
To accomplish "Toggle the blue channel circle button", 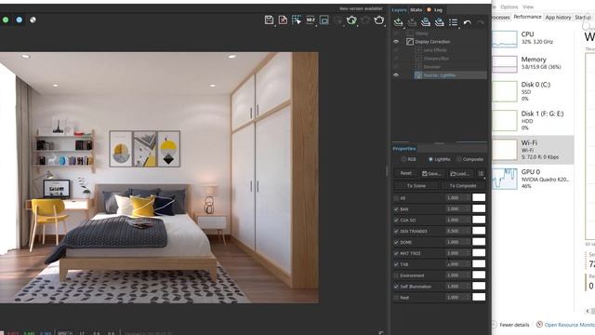I will click(19, 20).
